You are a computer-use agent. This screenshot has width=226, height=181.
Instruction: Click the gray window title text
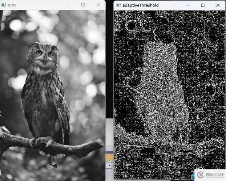[12, 5]
